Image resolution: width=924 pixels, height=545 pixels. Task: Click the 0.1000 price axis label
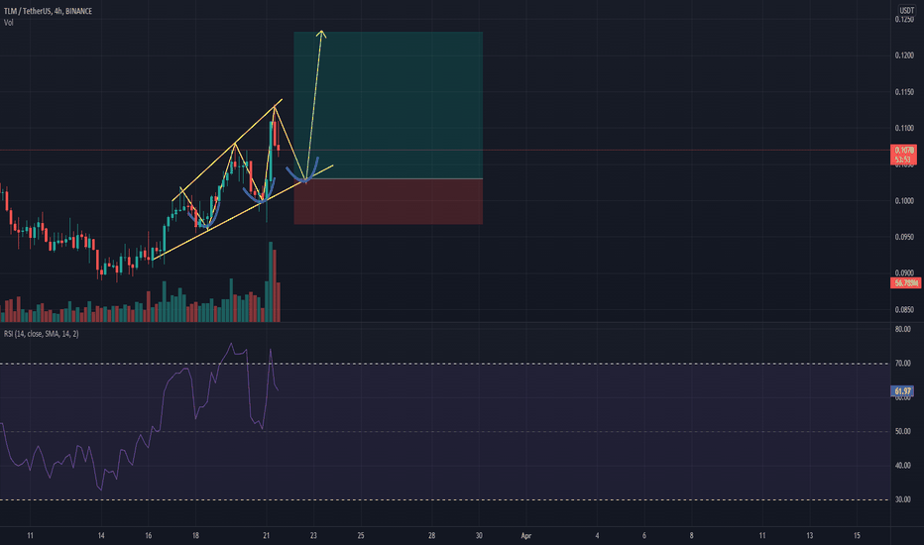pos(904,201)
